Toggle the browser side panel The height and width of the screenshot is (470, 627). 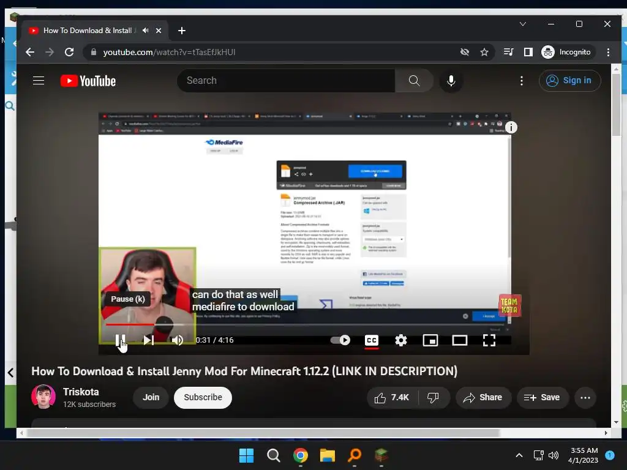[x=528, y=52]
